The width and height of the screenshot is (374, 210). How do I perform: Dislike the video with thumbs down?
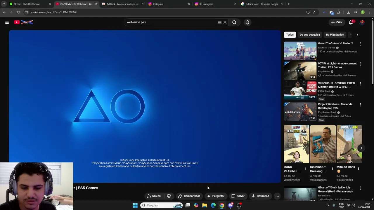(169, 196)
